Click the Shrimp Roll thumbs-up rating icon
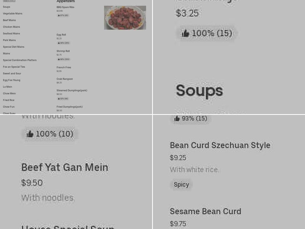 point(59,59)
